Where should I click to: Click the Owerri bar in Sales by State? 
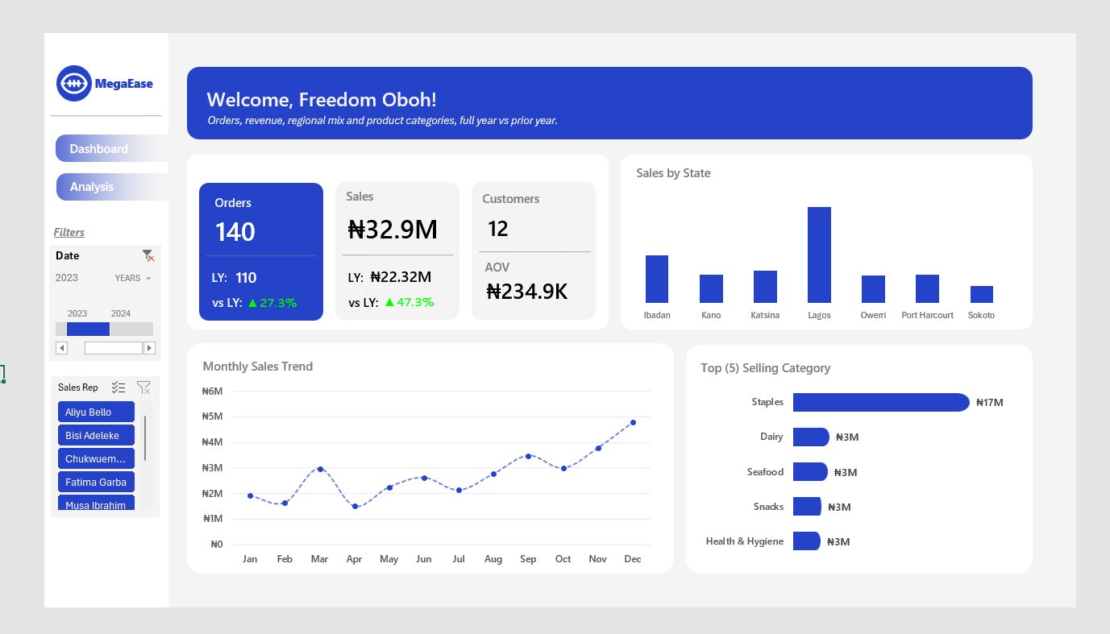(x=873, y=288)
